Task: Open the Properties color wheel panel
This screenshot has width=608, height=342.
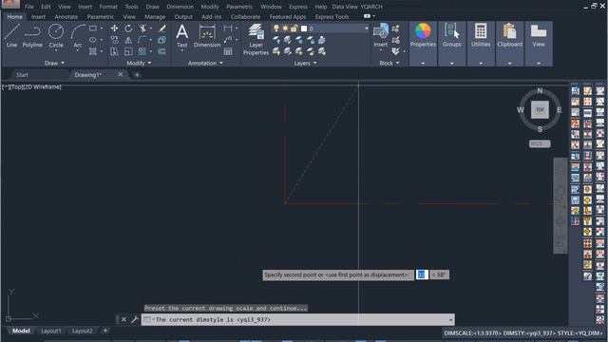Action: coord(423,35)
